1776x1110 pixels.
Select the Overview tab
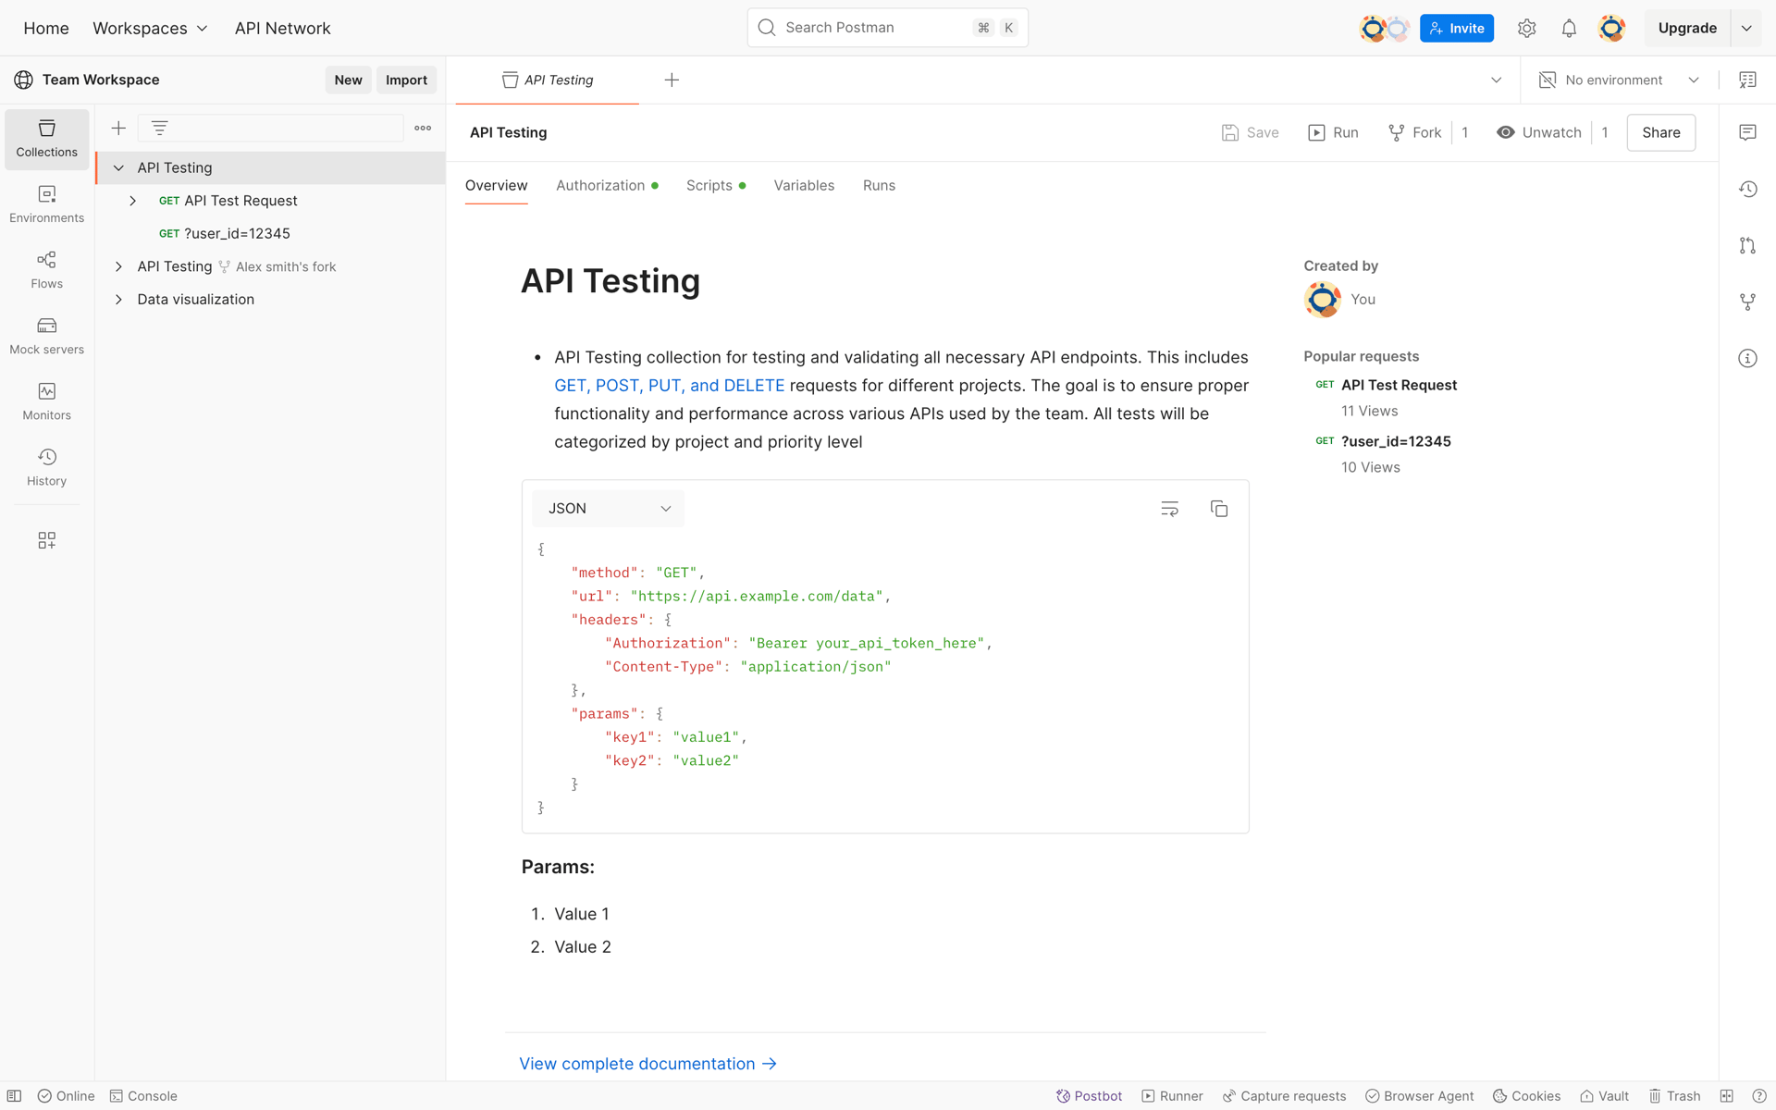coord(496,186)
